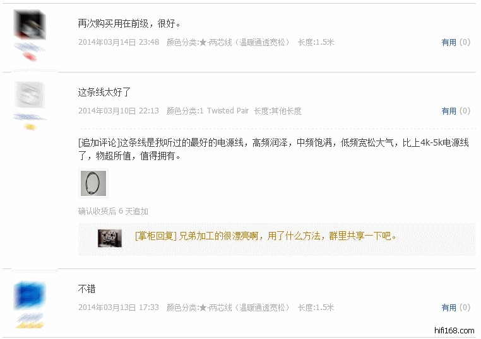The height and width of the screenshot is (339, 481).
Task: Click the 追加评论 follow-up review text
Action: (x=273, y=149)
